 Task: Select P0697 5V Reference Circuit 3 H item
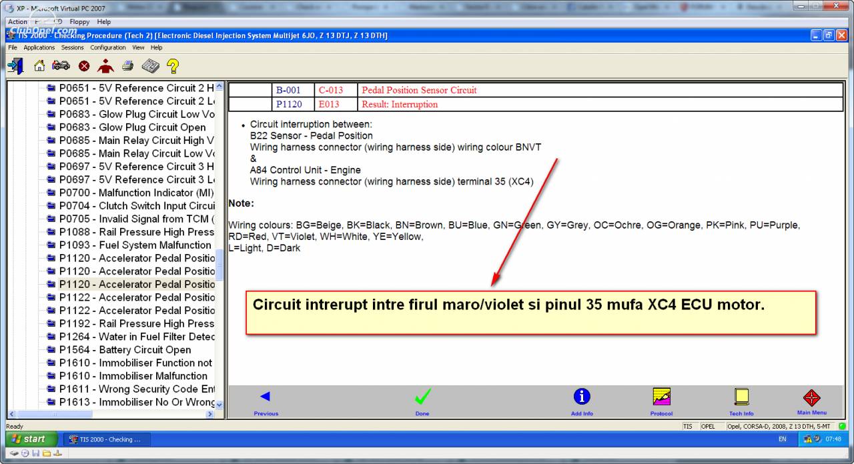point(131,166)
